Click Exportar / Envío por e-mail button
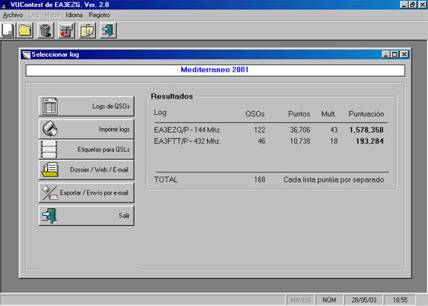 pyautogui.click(x=86, y=193)
